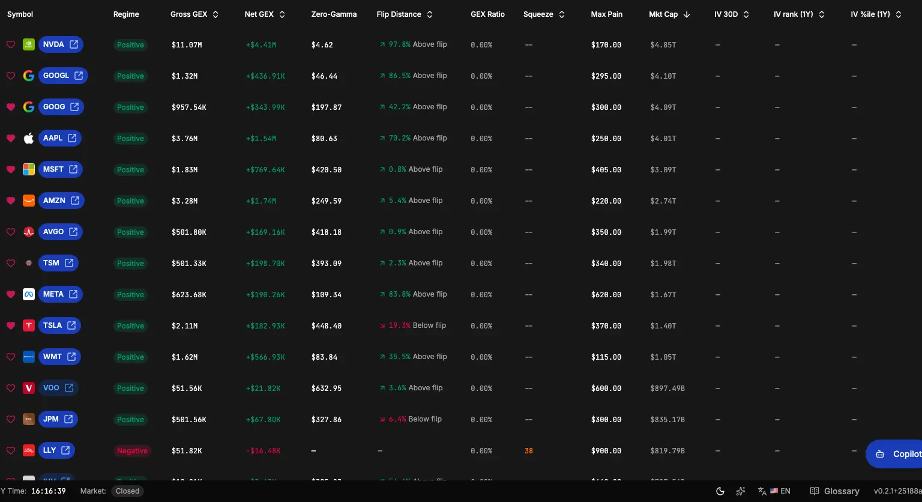
Task: Click the "97.8% Above flip" cell
Action: [413, 44]
